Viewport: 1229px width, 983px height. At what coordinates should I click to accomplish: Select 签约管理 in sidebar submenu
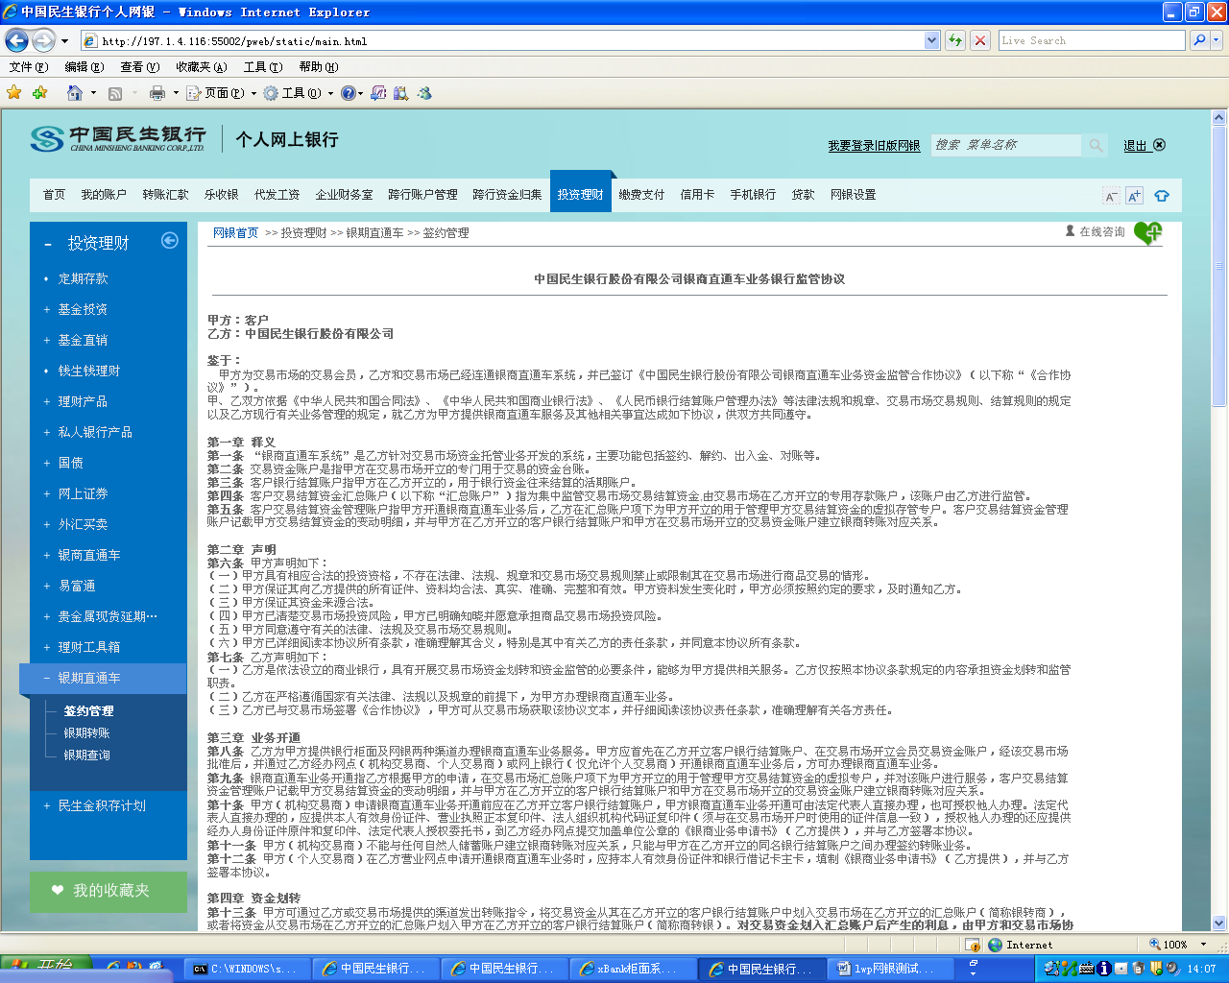pos(88,711)
